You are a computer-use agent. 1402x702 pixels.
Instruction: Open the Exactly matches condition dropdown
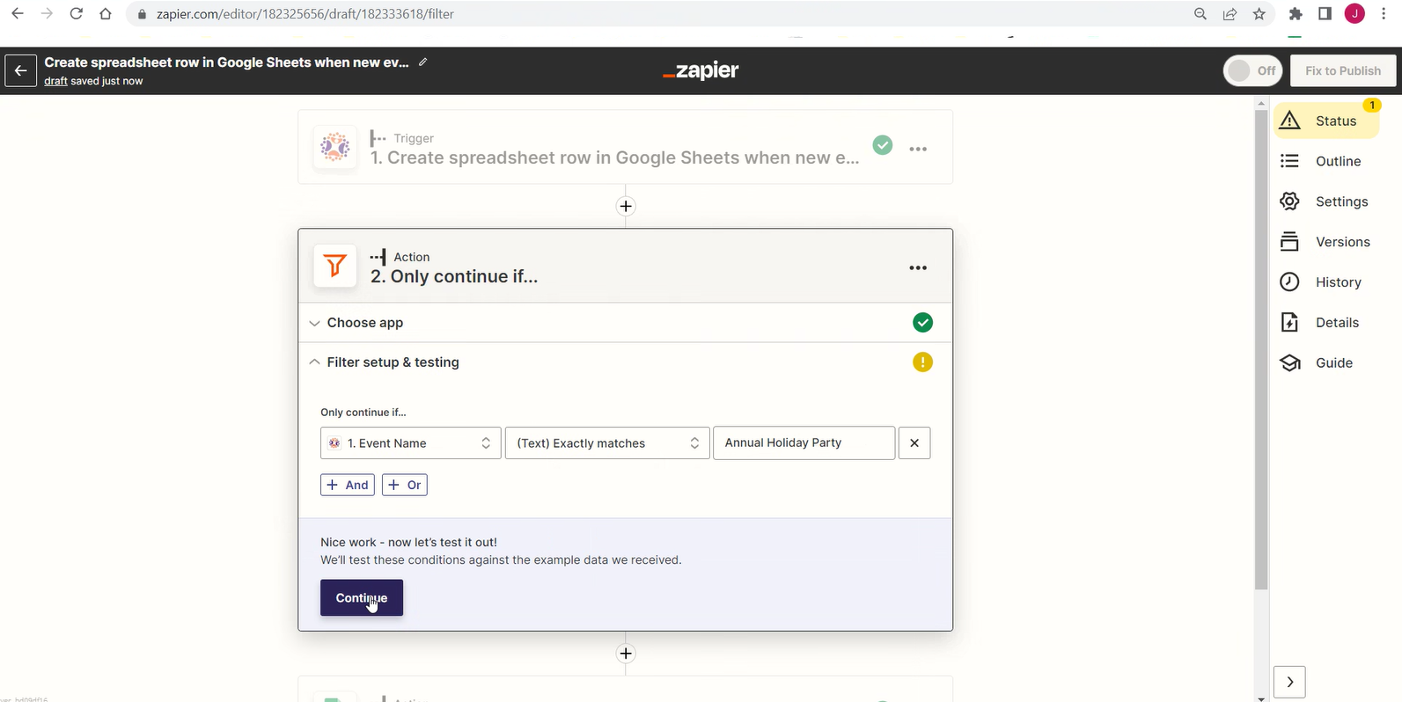click(607, 443)
